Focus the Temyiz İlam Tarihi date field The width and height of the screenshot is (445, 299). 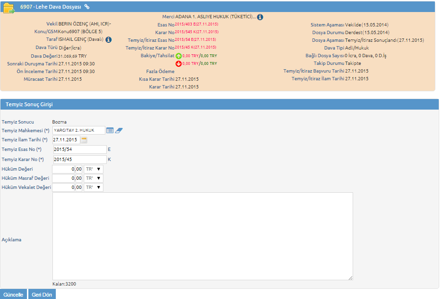tap(66, 140)
